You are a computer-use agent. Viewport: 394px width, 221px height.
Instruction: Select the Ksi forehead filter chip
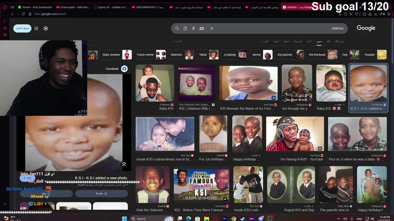pos(322,55)
